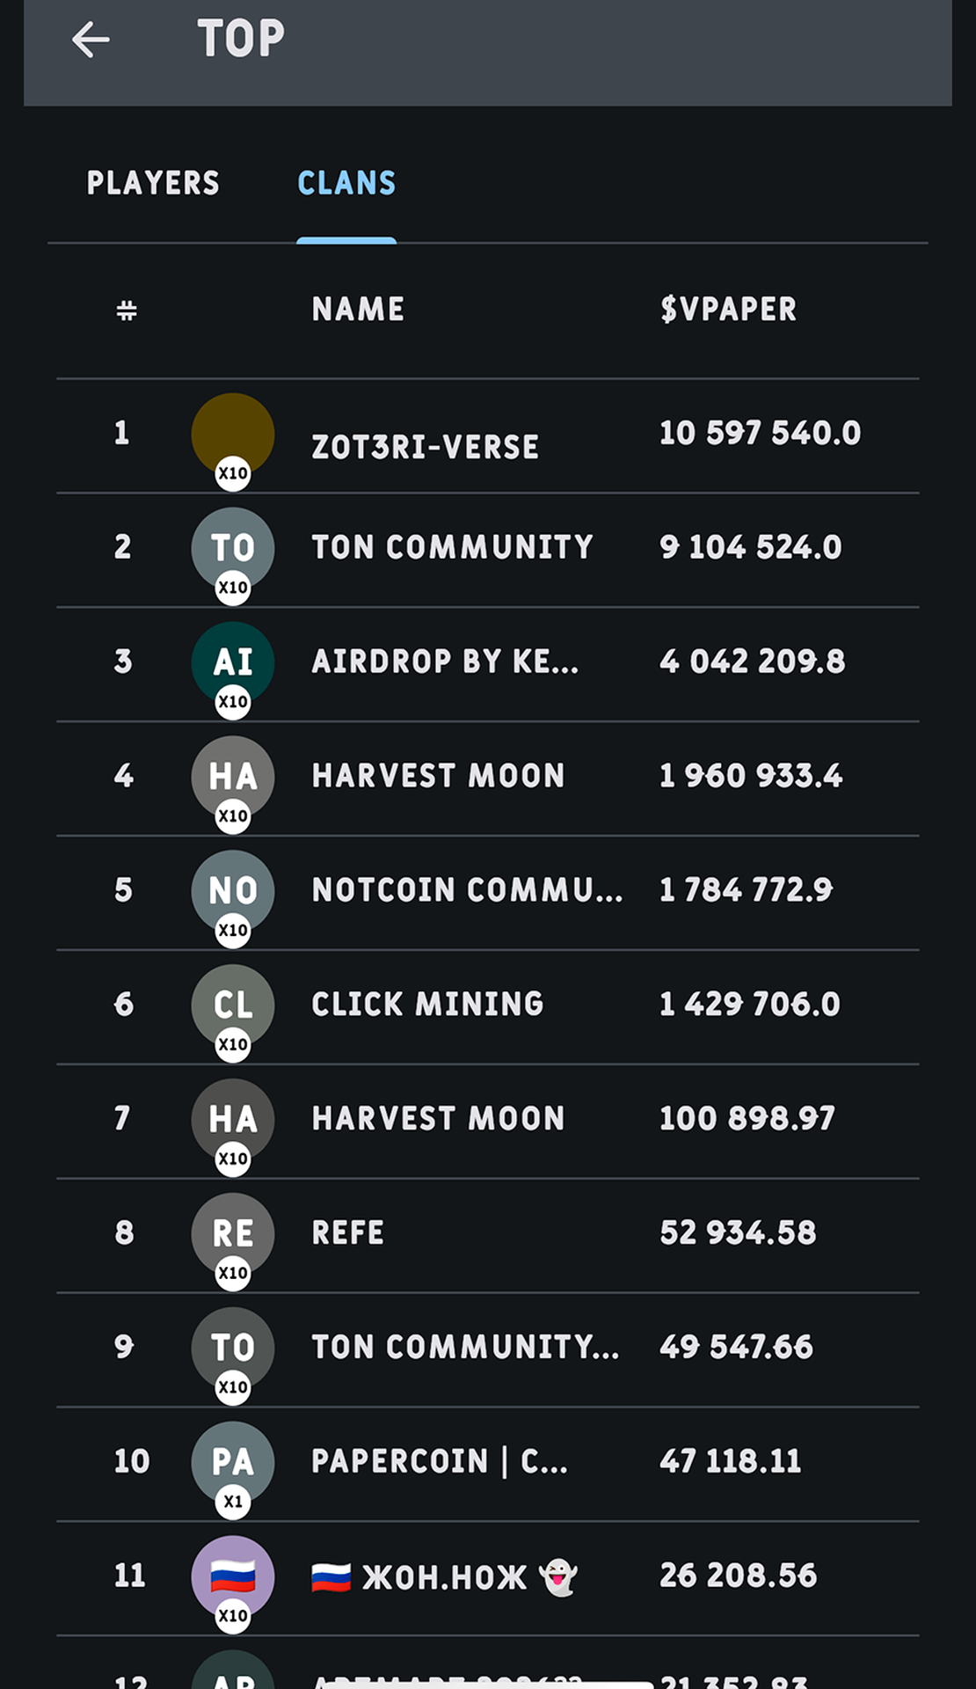Tap the AI avatar for Airdrop by KE
The width and height of the screenshot is (976, 1689).
(x=233, y=663)
